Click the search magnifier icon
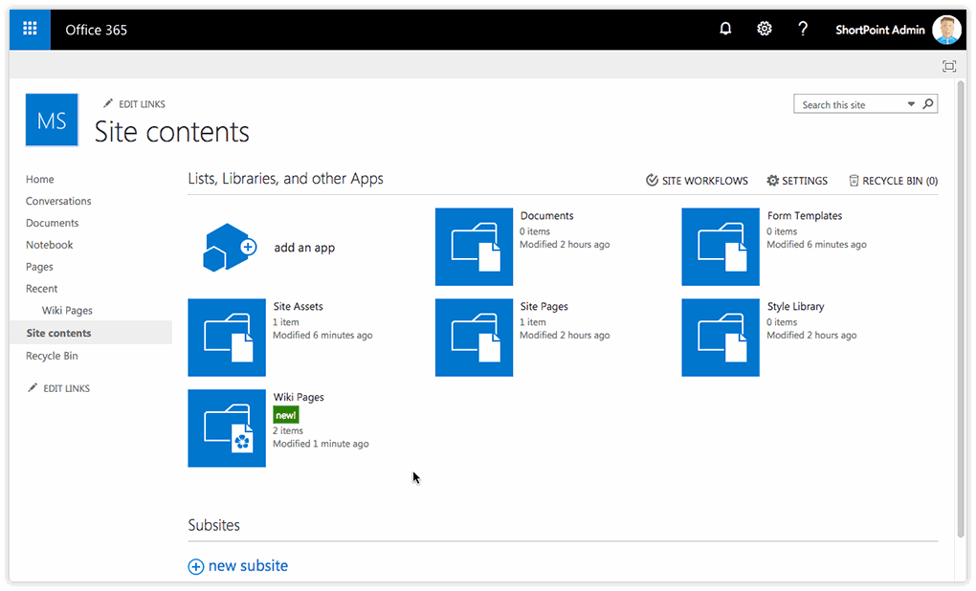 928,104
